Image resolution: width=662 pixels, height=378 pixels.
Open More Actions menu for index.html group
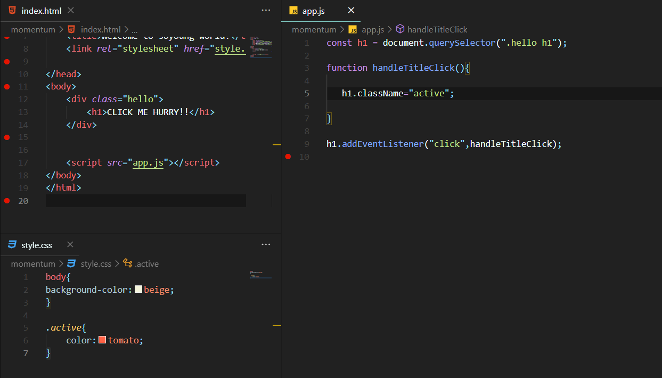tap(266, 10)
